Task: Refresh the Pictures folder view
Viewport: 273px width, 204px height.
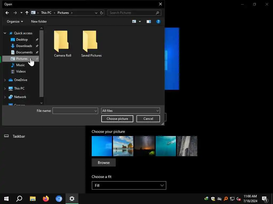Action: tap(102, 13)
